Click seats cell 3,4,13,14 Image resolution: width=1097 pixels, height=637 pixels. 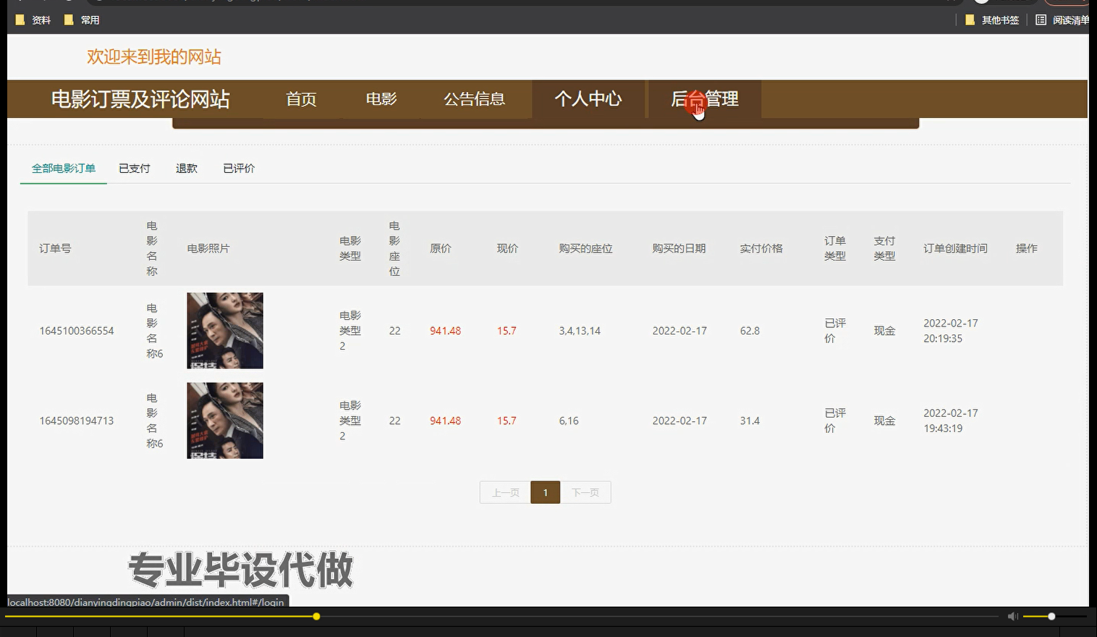(x=580, y=331)
